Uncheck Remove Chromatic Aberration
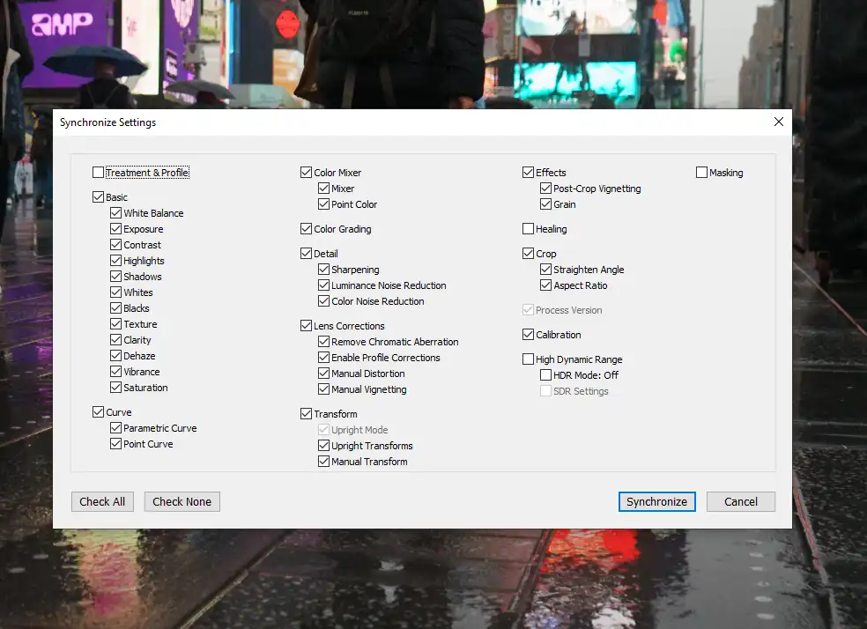867x629 pixels. point(324,342)
